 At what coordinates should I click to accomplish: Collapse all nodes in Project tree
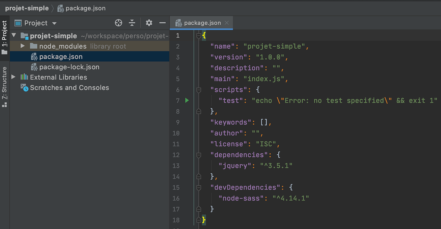tap(132, 23)
